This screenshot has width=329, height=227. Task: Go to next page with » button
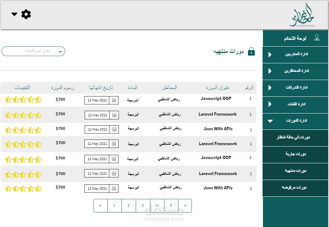coord(185,206)
